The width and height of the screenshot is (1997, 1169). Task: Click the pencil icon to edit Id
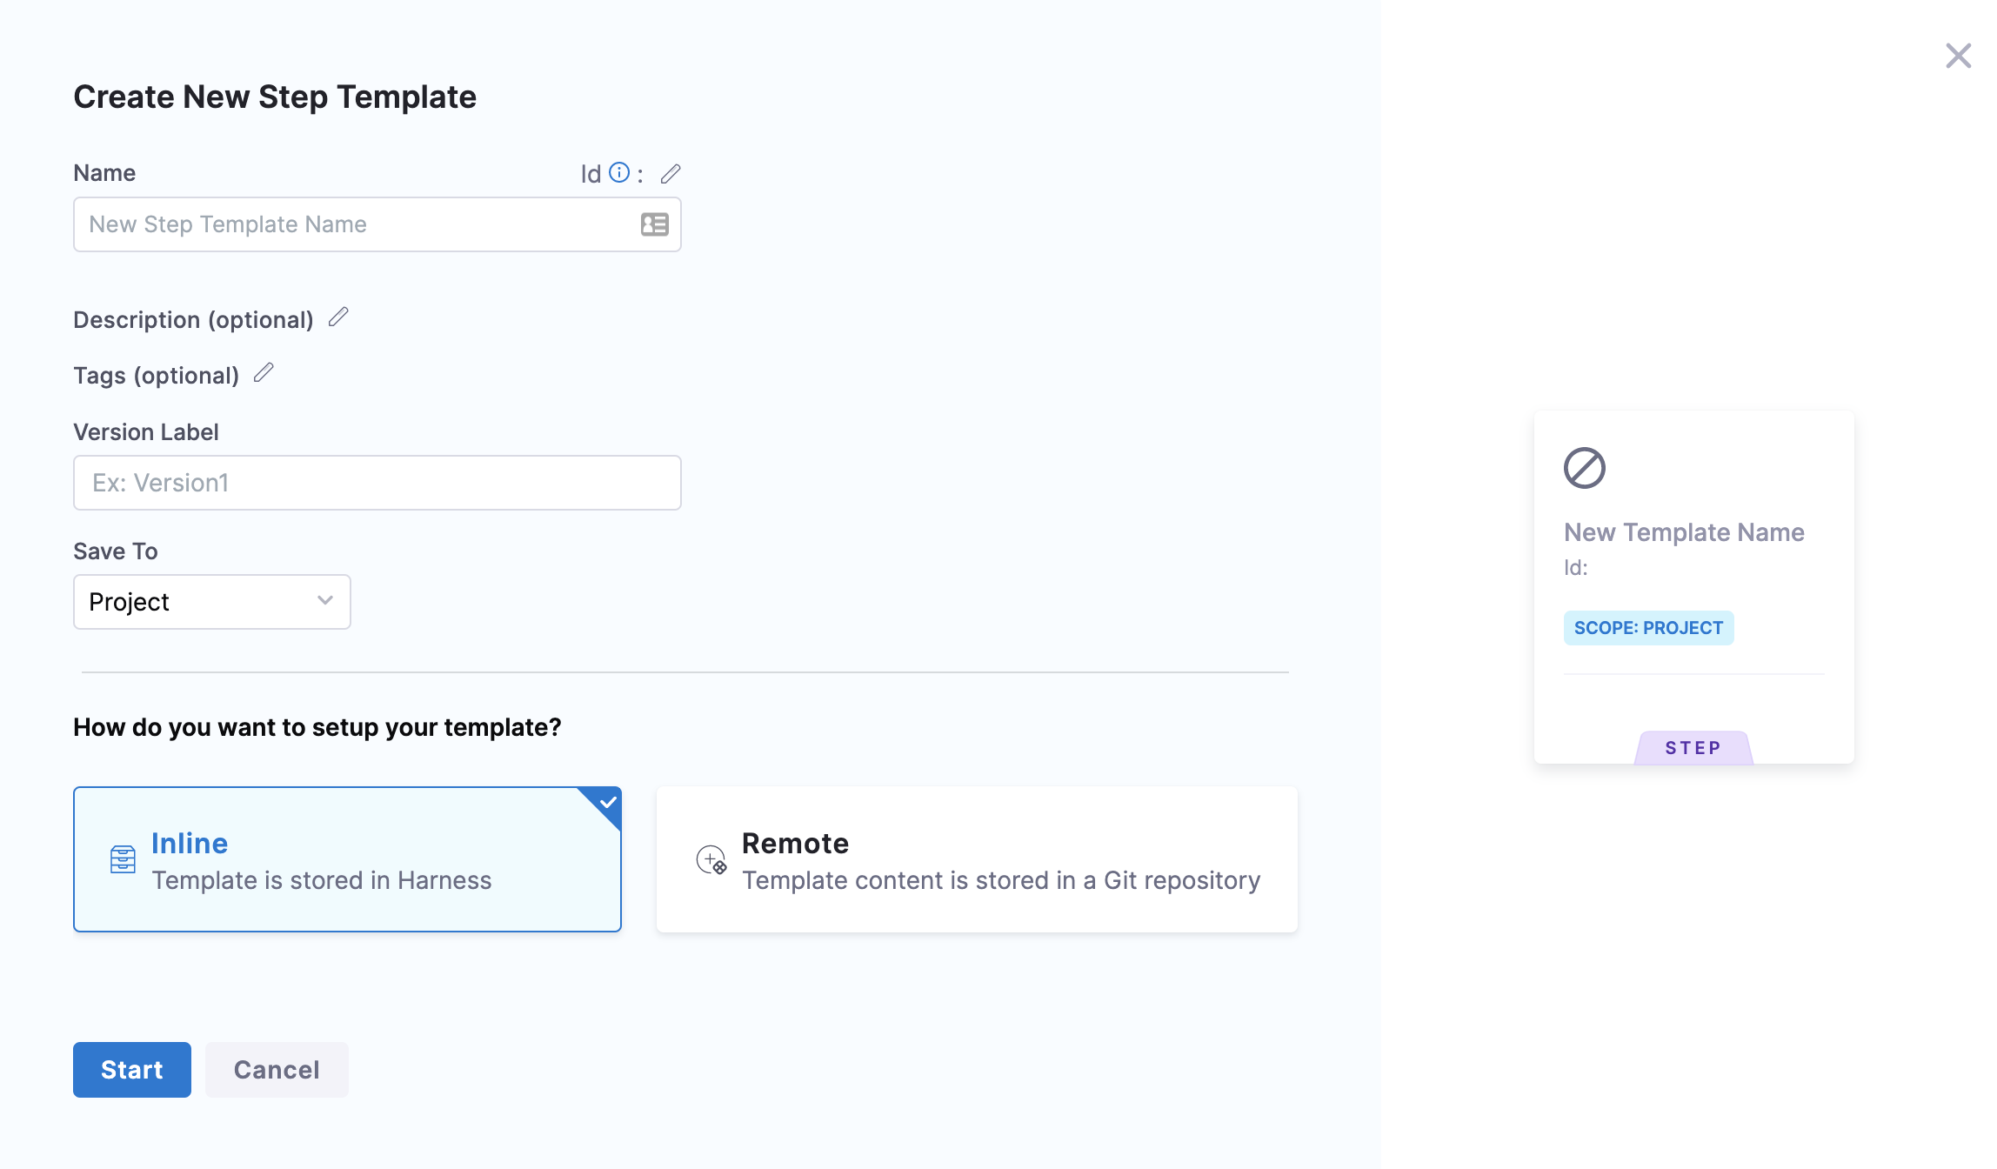670,174
